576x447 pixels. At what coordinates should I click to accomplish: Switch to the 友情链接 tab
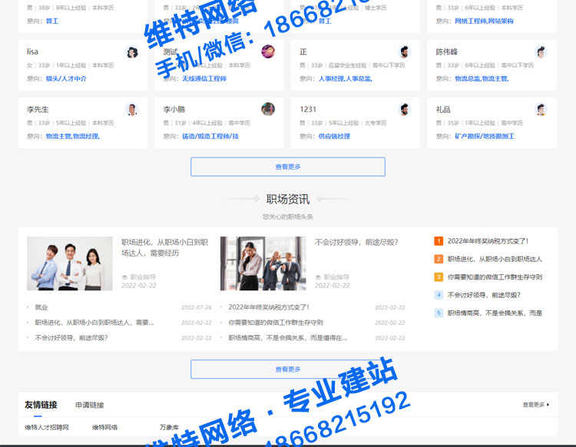click(x=41, y=405)
